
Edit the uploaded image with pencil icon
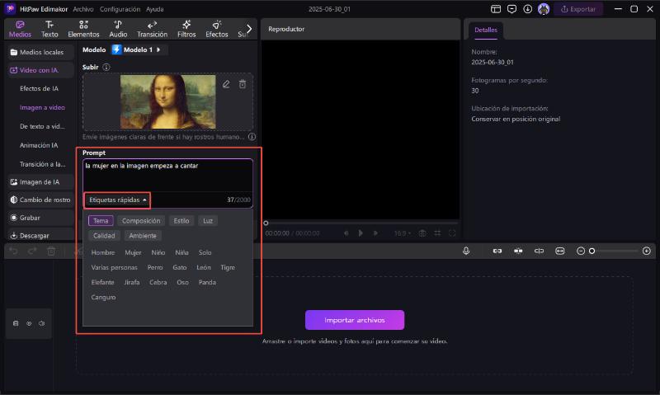point(226,84)
